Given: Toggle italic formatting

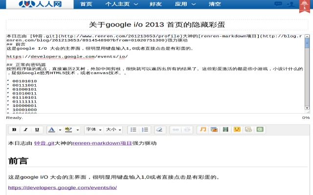Looking at the screenshot, I should [25, 130].
